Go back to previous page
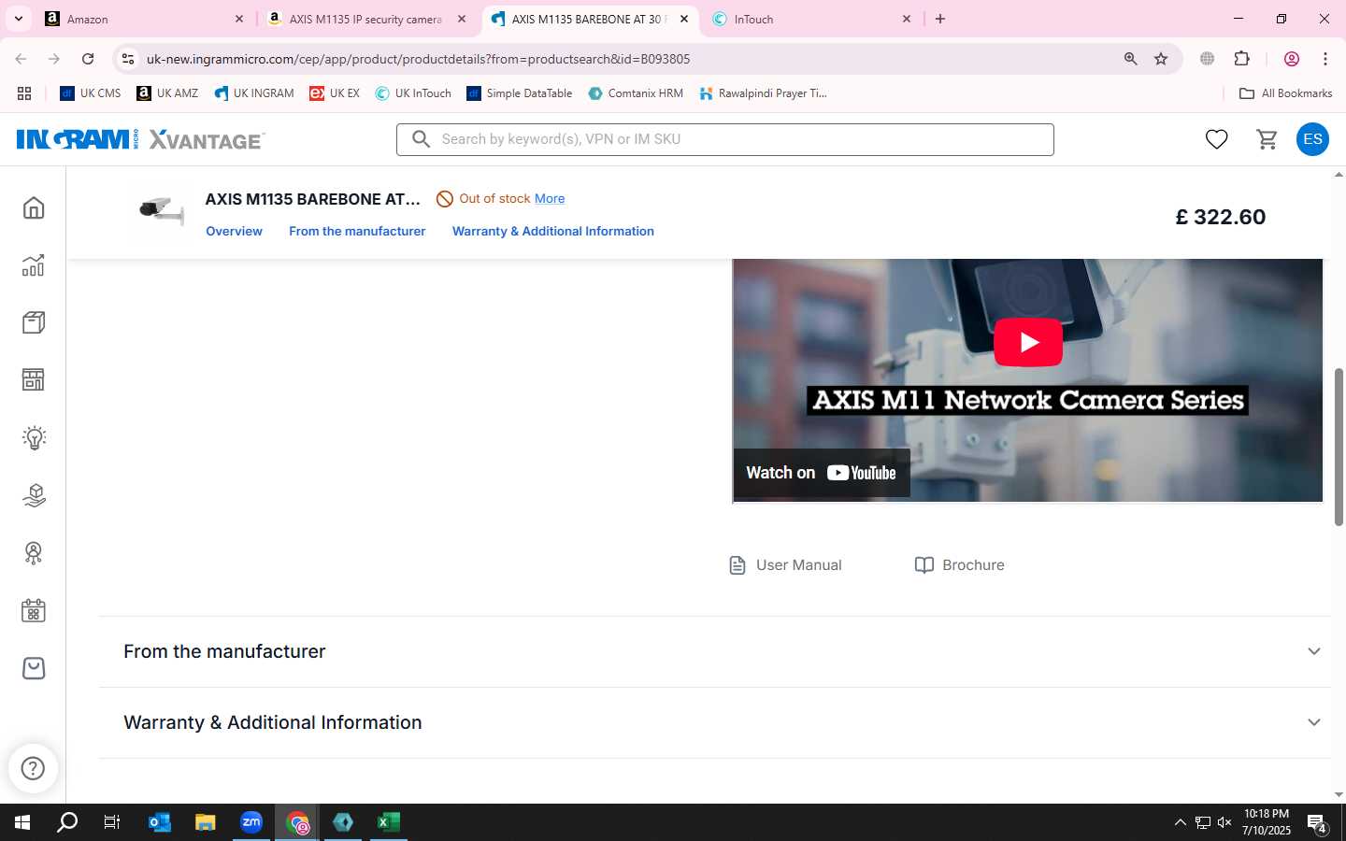 click(x=21, y=59)
